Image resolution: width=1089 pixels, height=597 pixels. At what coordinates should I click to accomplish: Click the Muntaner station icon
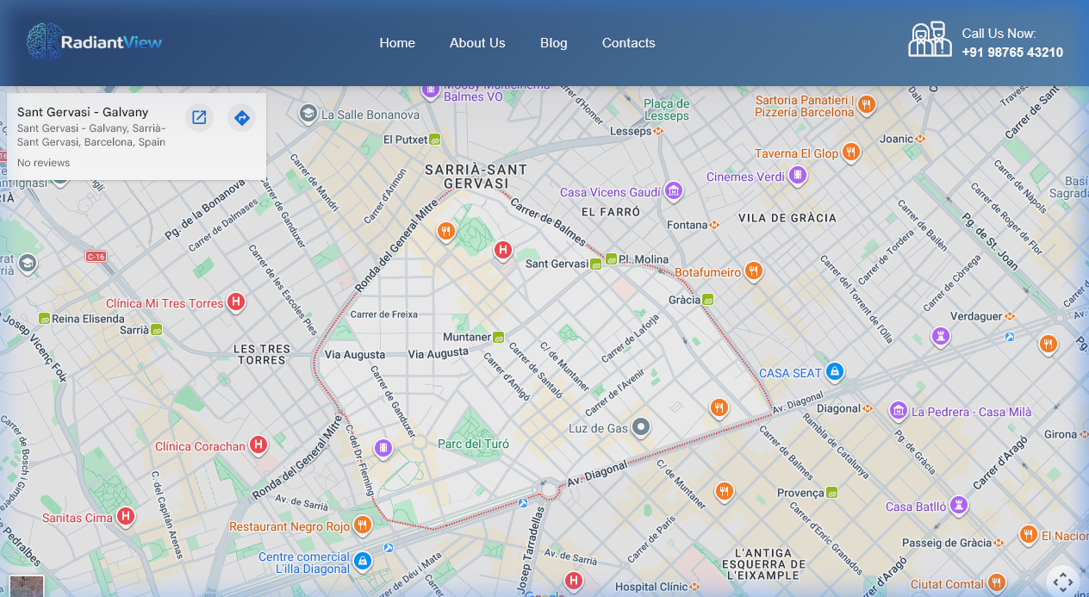pyautogui.click(x=498, y=337)
